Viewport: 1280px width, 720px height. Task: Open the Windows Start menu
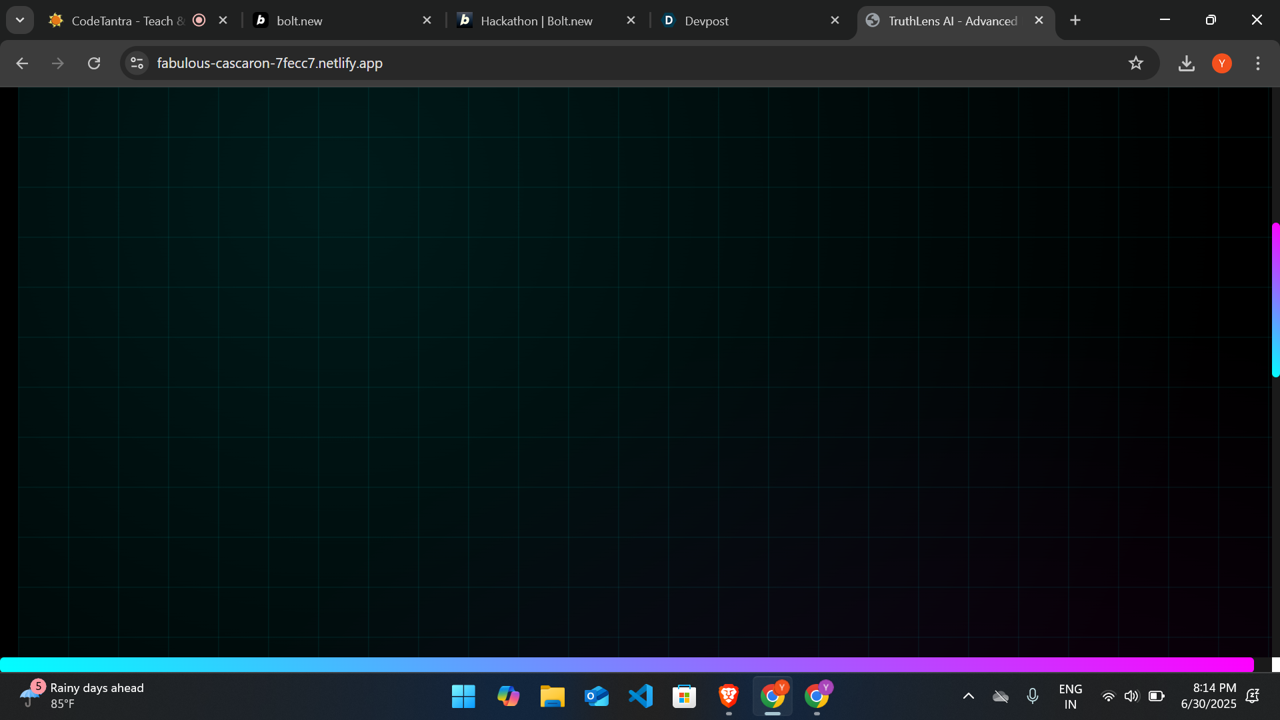[463, 696]
